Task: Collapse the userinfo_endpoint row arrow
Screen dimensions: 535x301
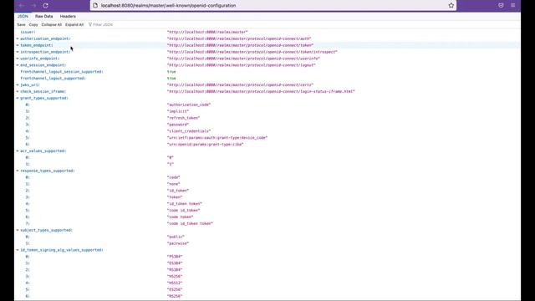Action: coord(18,59)
